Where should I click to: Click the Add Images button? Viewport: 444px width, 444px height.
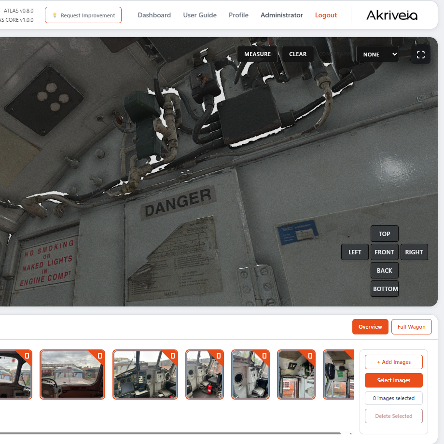pyautogui.click(x=394, y=362)
